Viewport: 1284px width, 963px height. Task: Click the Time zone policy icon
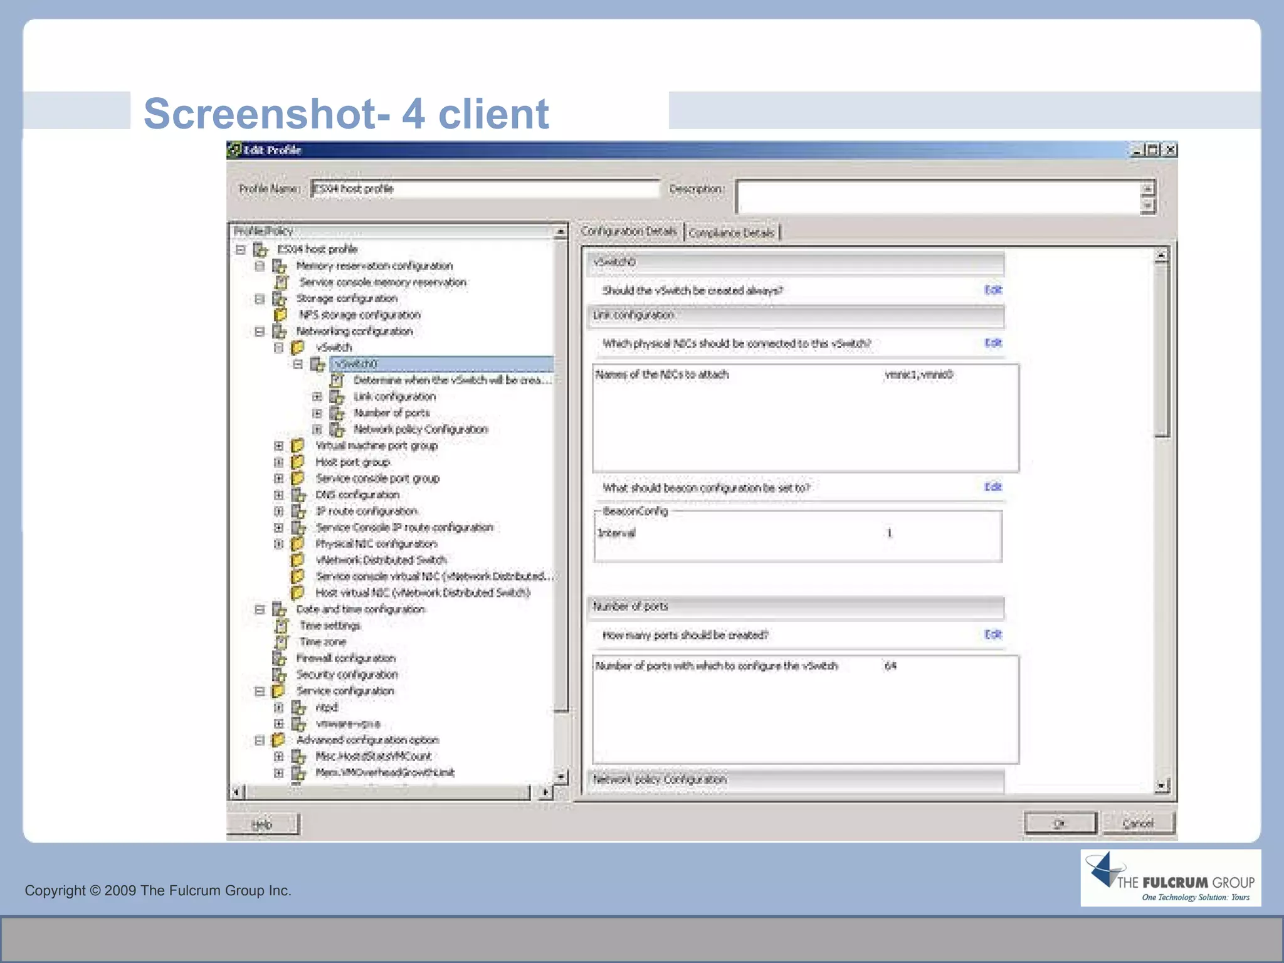(x=282, y=642)
